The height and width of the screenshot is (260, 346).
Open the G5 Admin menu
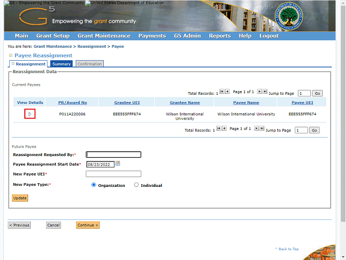tap(188, 36)
